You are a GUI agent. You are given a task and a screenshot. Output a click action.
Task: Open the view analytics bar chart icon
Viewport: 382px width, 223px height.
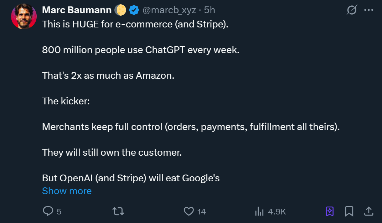pos(259,211)
